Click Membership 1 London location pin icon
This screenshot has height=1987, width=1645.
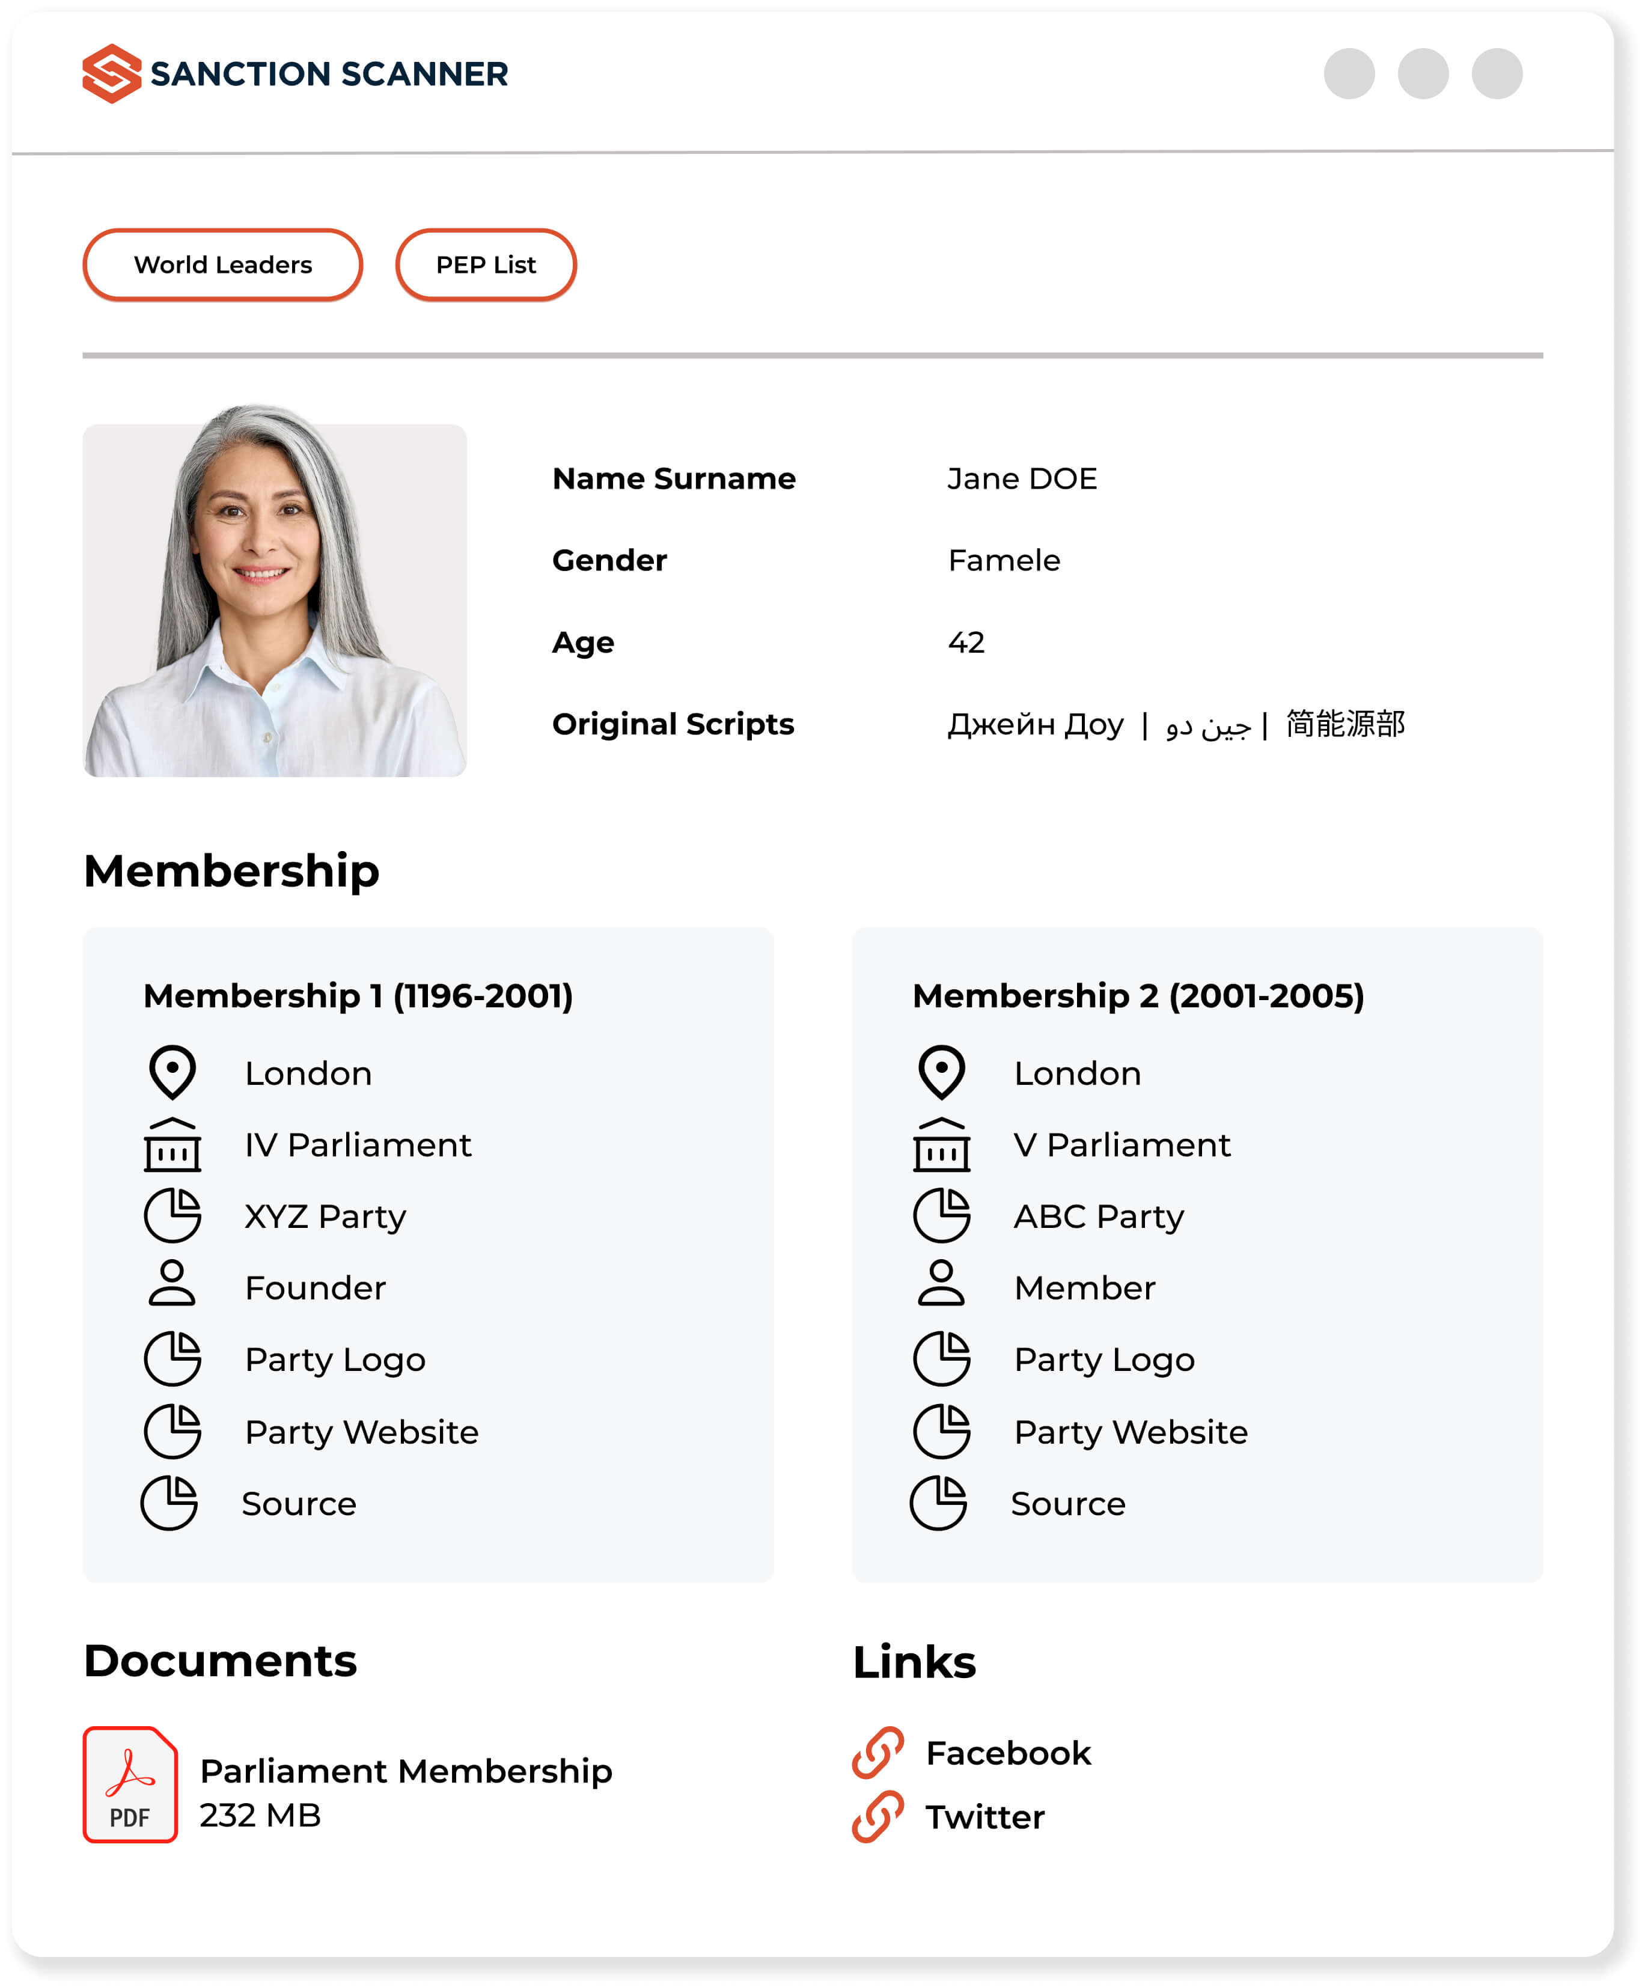tap(172, 1072)
